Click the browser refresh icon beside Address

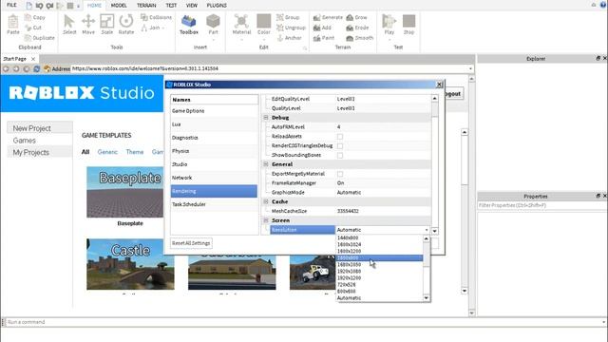point(36,68)
